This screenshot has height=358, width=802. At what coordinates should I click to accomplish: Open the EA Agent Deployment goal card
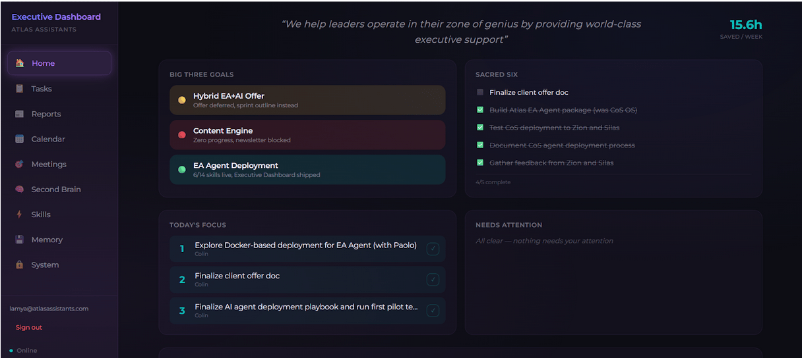(x=307, y=170)
